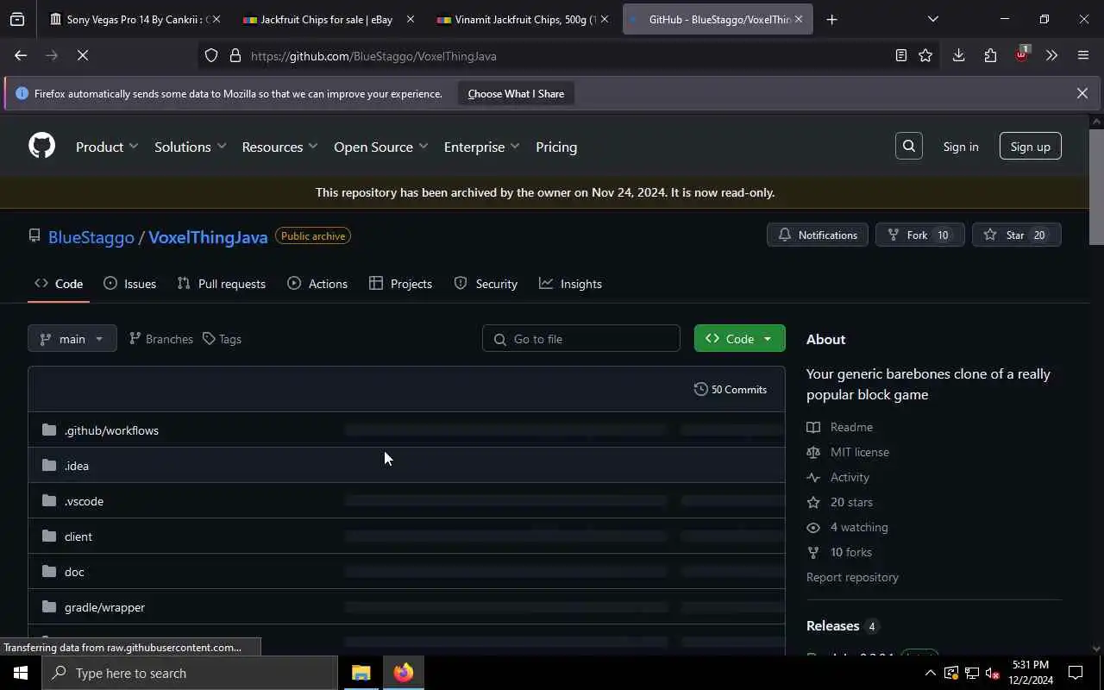The width and height of the screenshot is (1104, 690).
Task: Open Firefox View icon in tab bar
Action: pyautogui.click(x=17, y=19)
